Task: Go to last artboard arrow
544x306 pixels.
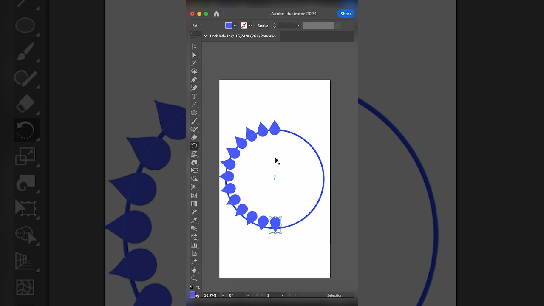Action: tap(296, 295)
